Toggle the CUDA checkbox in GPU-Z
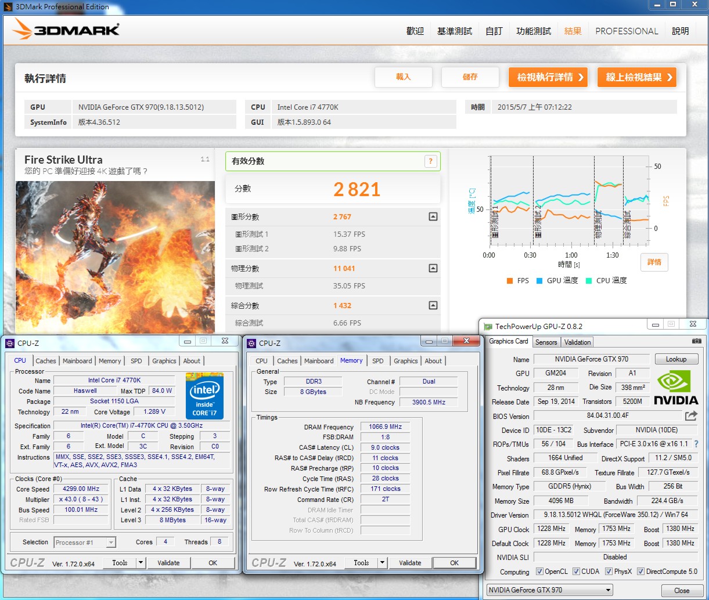 576,572
